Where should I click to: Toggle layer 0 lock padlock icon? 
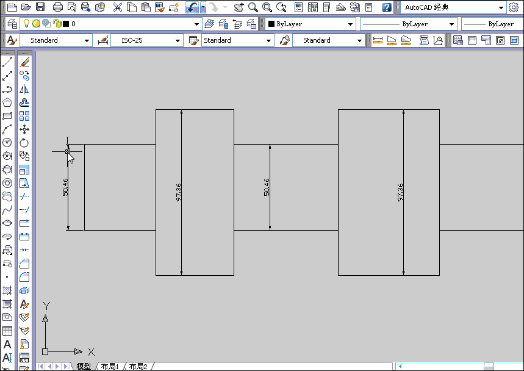(57, 23)
